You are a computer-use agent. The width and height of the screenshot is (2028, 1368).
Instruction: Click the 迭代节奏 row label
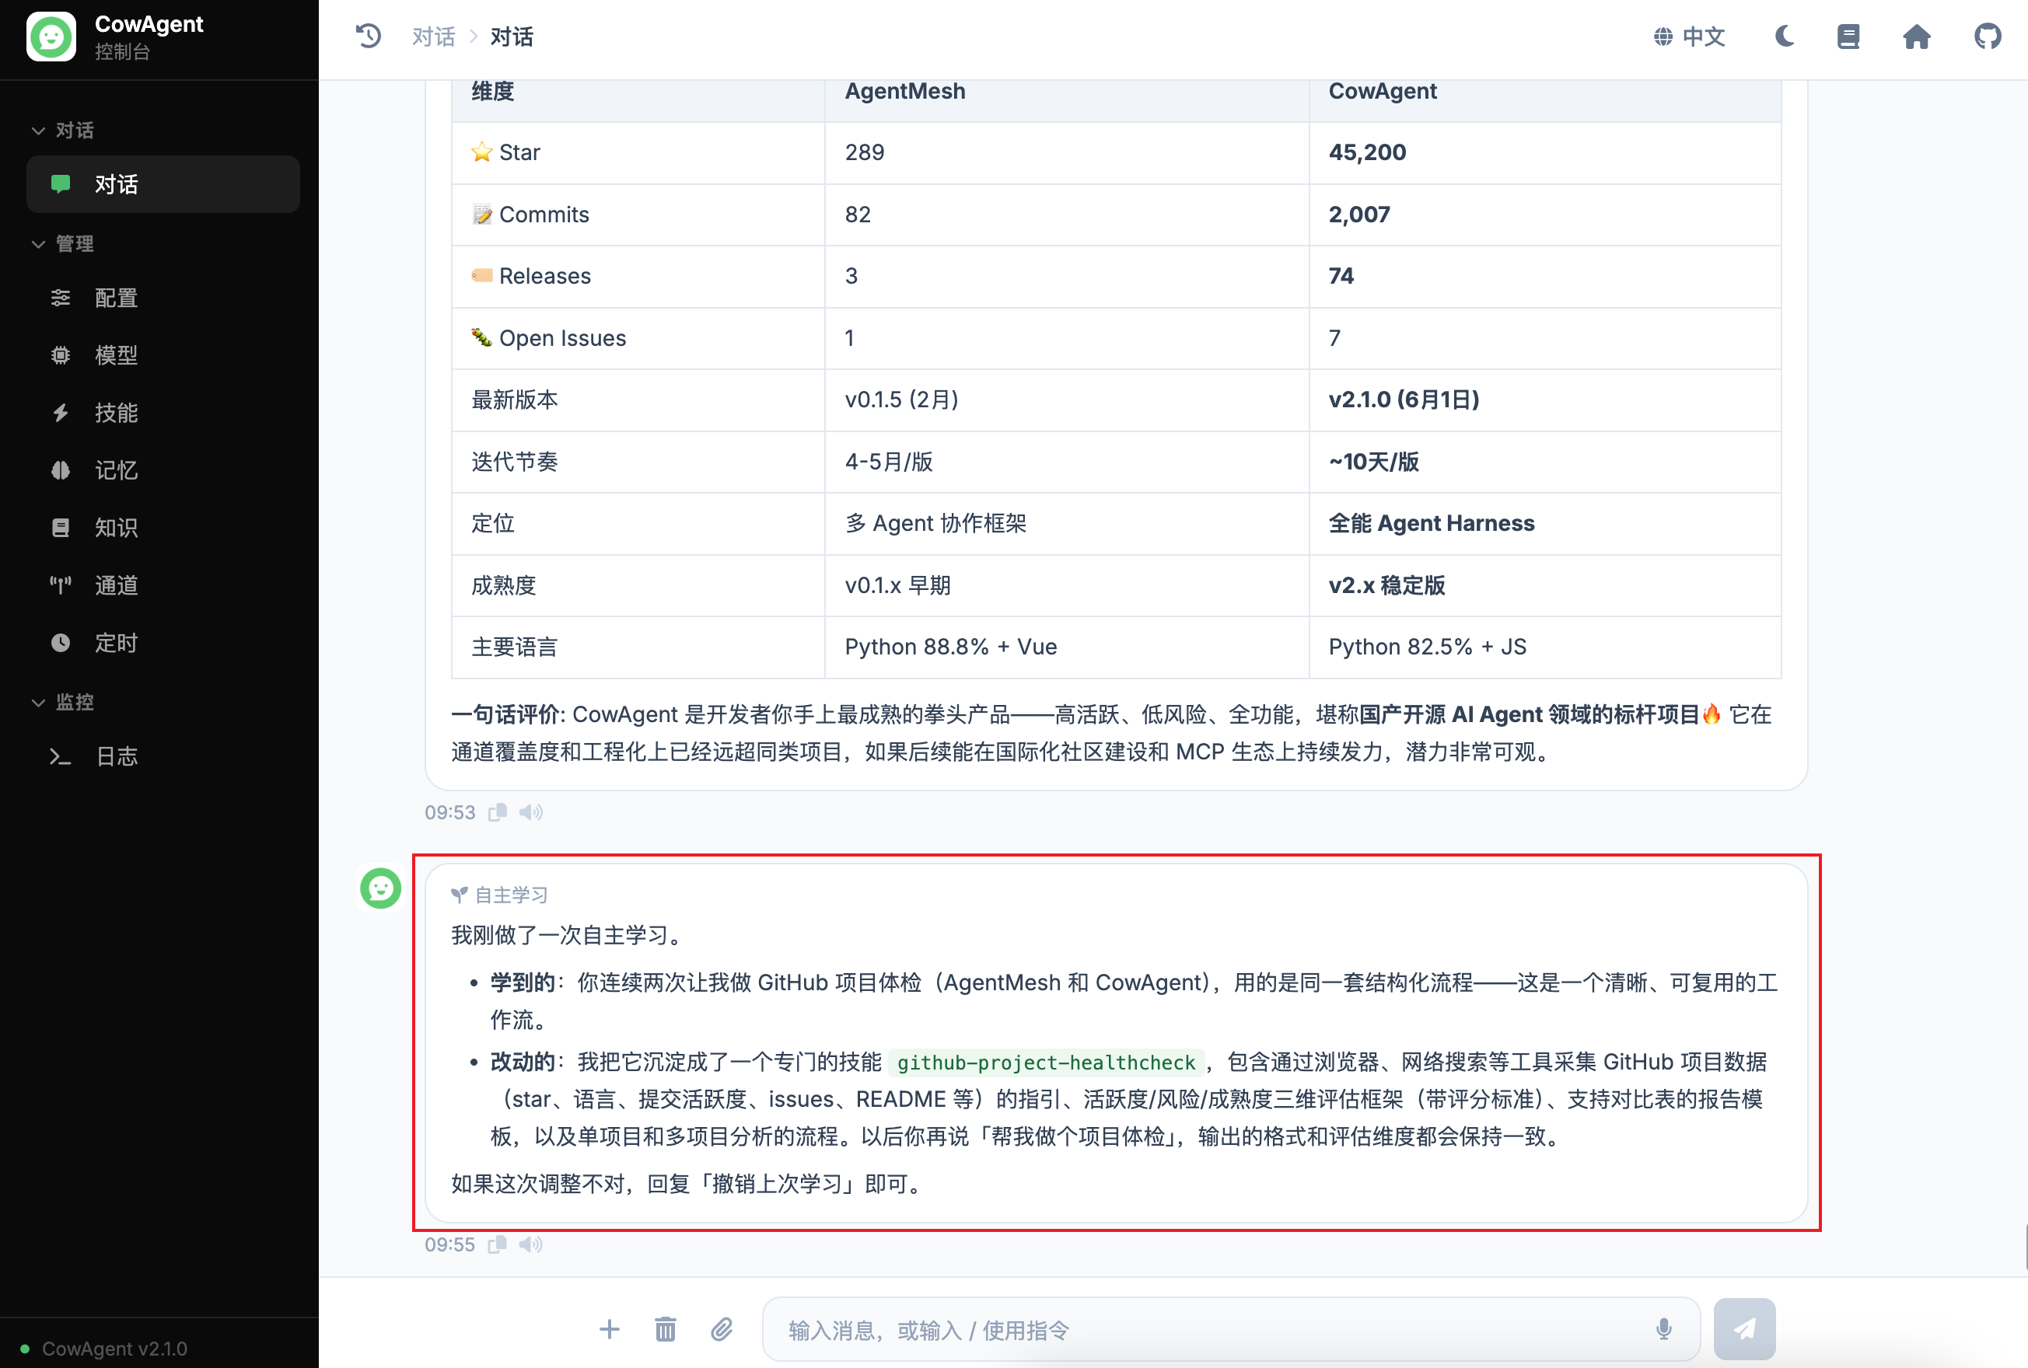(514, 462)
